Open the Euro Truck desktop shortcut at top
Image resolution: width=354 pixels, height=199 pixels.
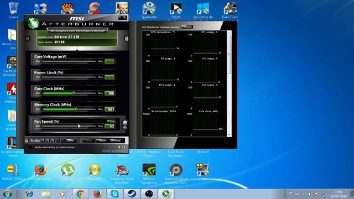pos(230,11)
